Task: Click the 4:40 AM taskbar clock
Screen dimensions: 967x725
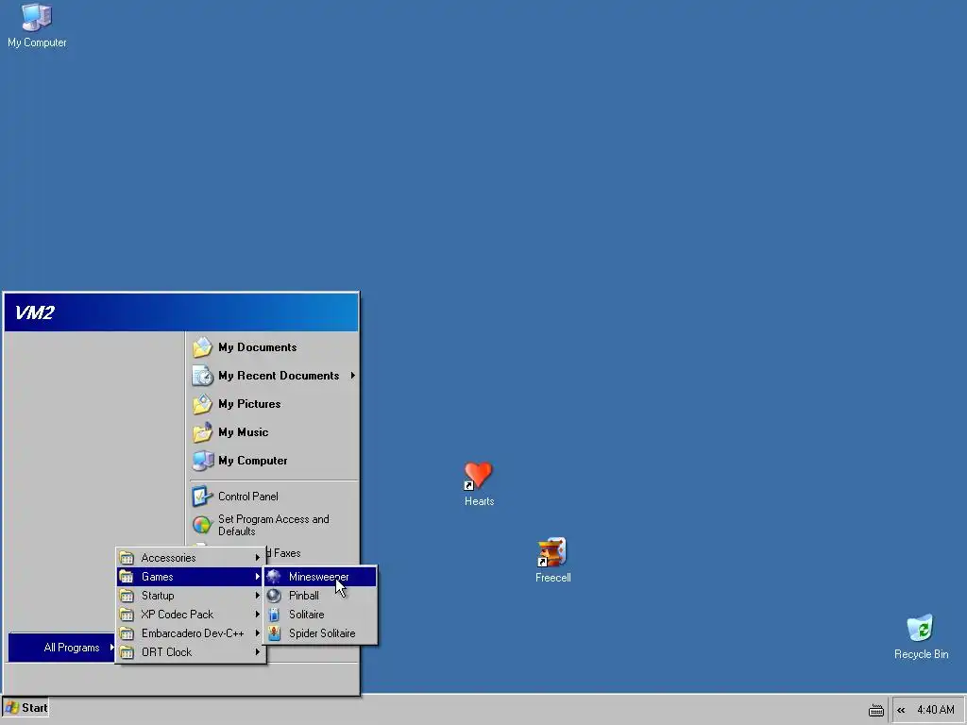Action: (936, 710)
